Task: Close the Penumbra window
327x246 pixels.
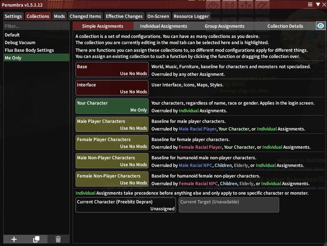Action: point(324,5)
